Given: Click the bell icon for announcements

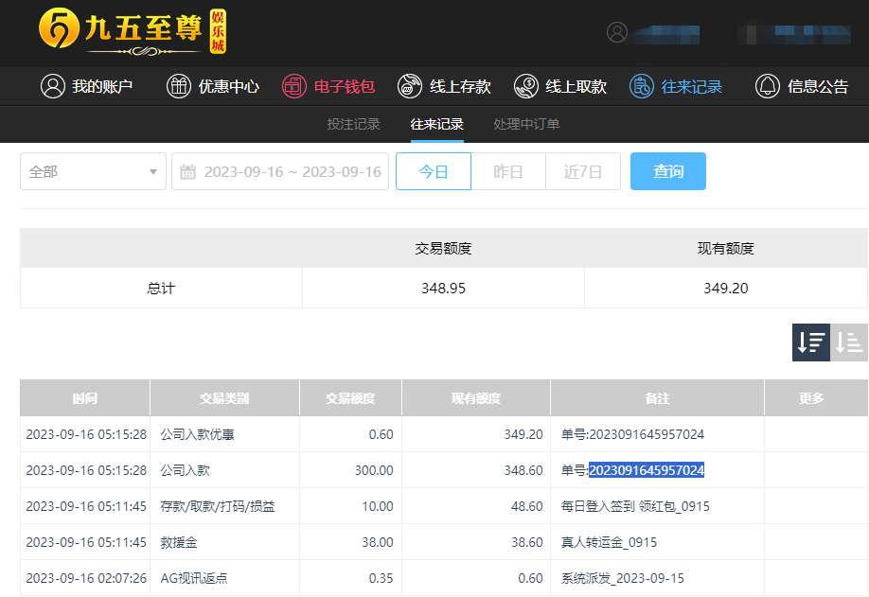Looking at the screenshot, I should click(x=768, y=86).
